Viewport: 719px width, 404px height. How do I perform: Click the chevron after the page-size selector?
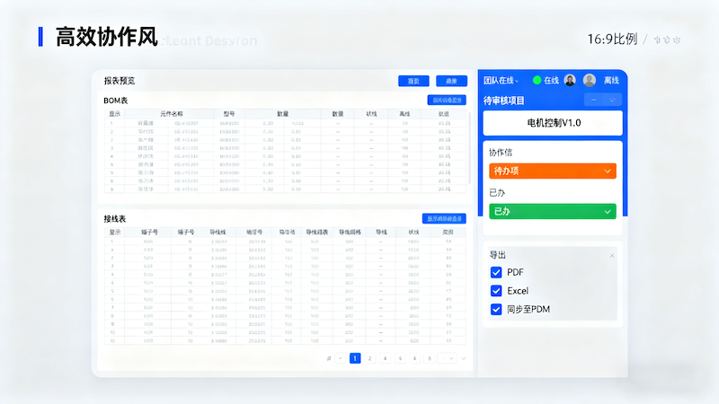point(464,358)
